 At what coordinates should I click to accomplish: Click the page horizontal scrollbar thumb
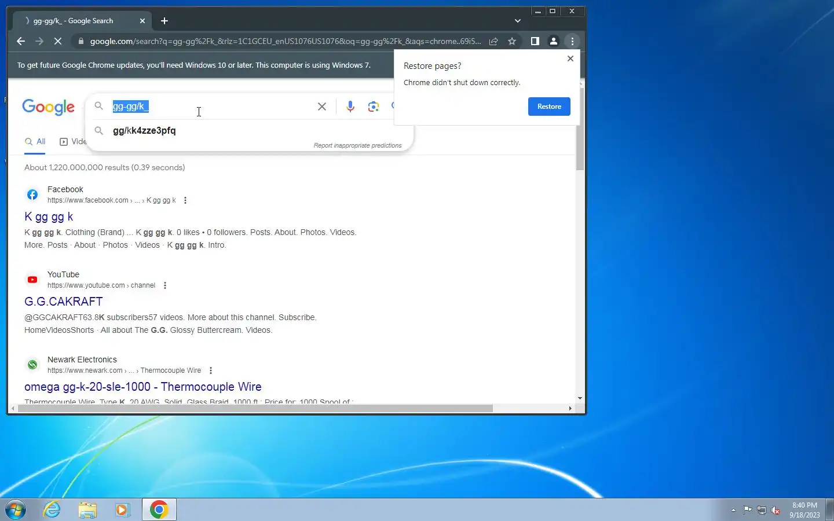(x=255, y=408)
